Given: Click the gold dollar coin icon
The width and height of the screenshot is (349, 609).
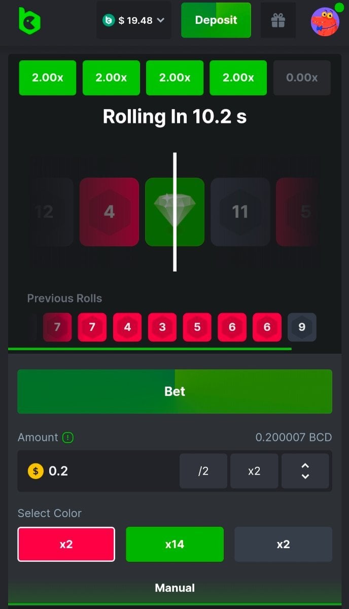Looking at the screenshot, I should click(x=36, y=471).
